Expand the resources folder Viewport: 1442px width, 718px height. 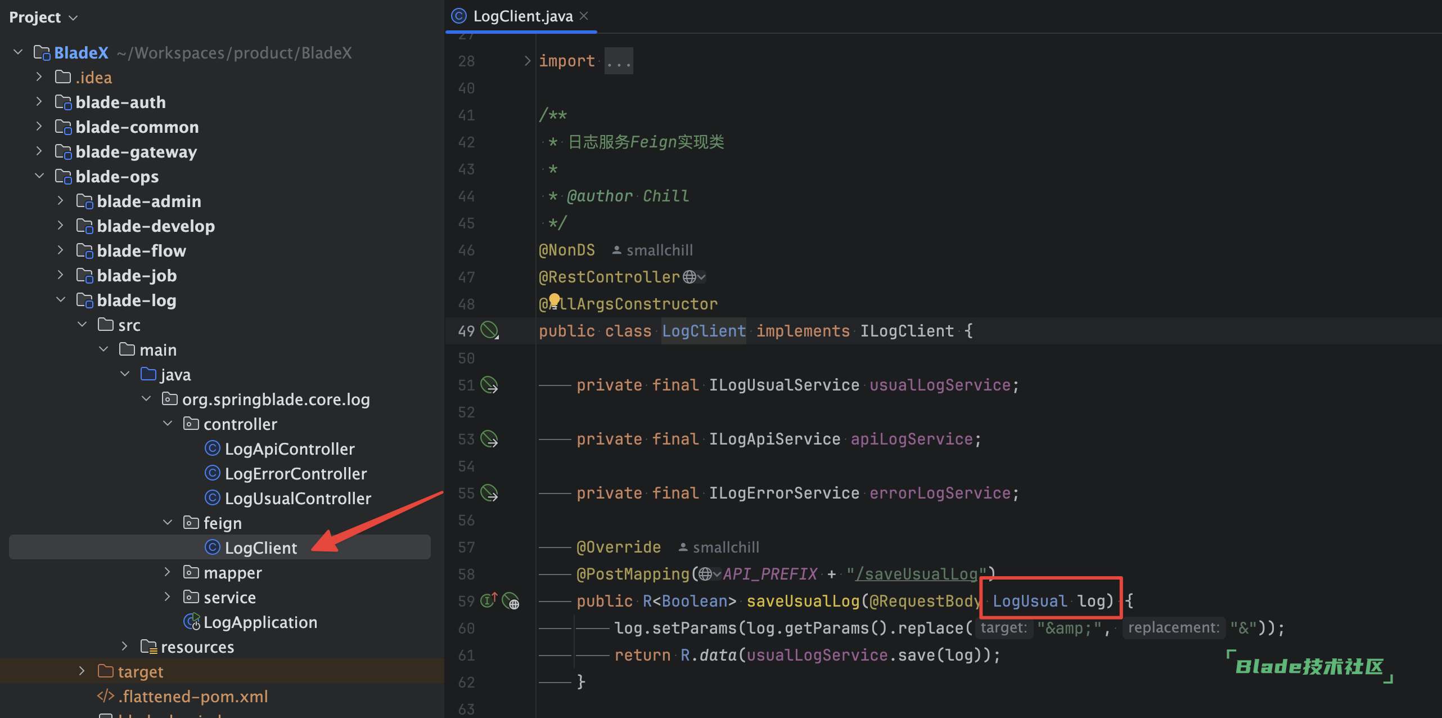tap(125, 647)
